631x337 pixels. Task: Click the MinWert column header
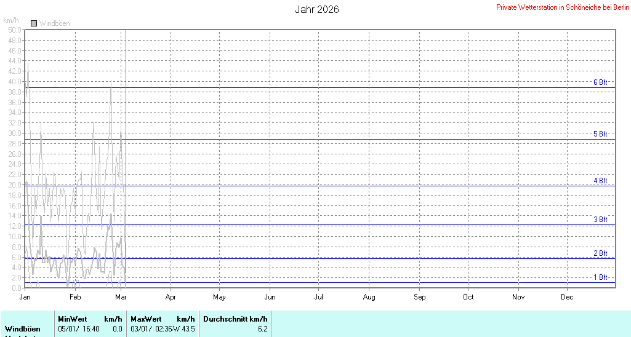point(72,319)
